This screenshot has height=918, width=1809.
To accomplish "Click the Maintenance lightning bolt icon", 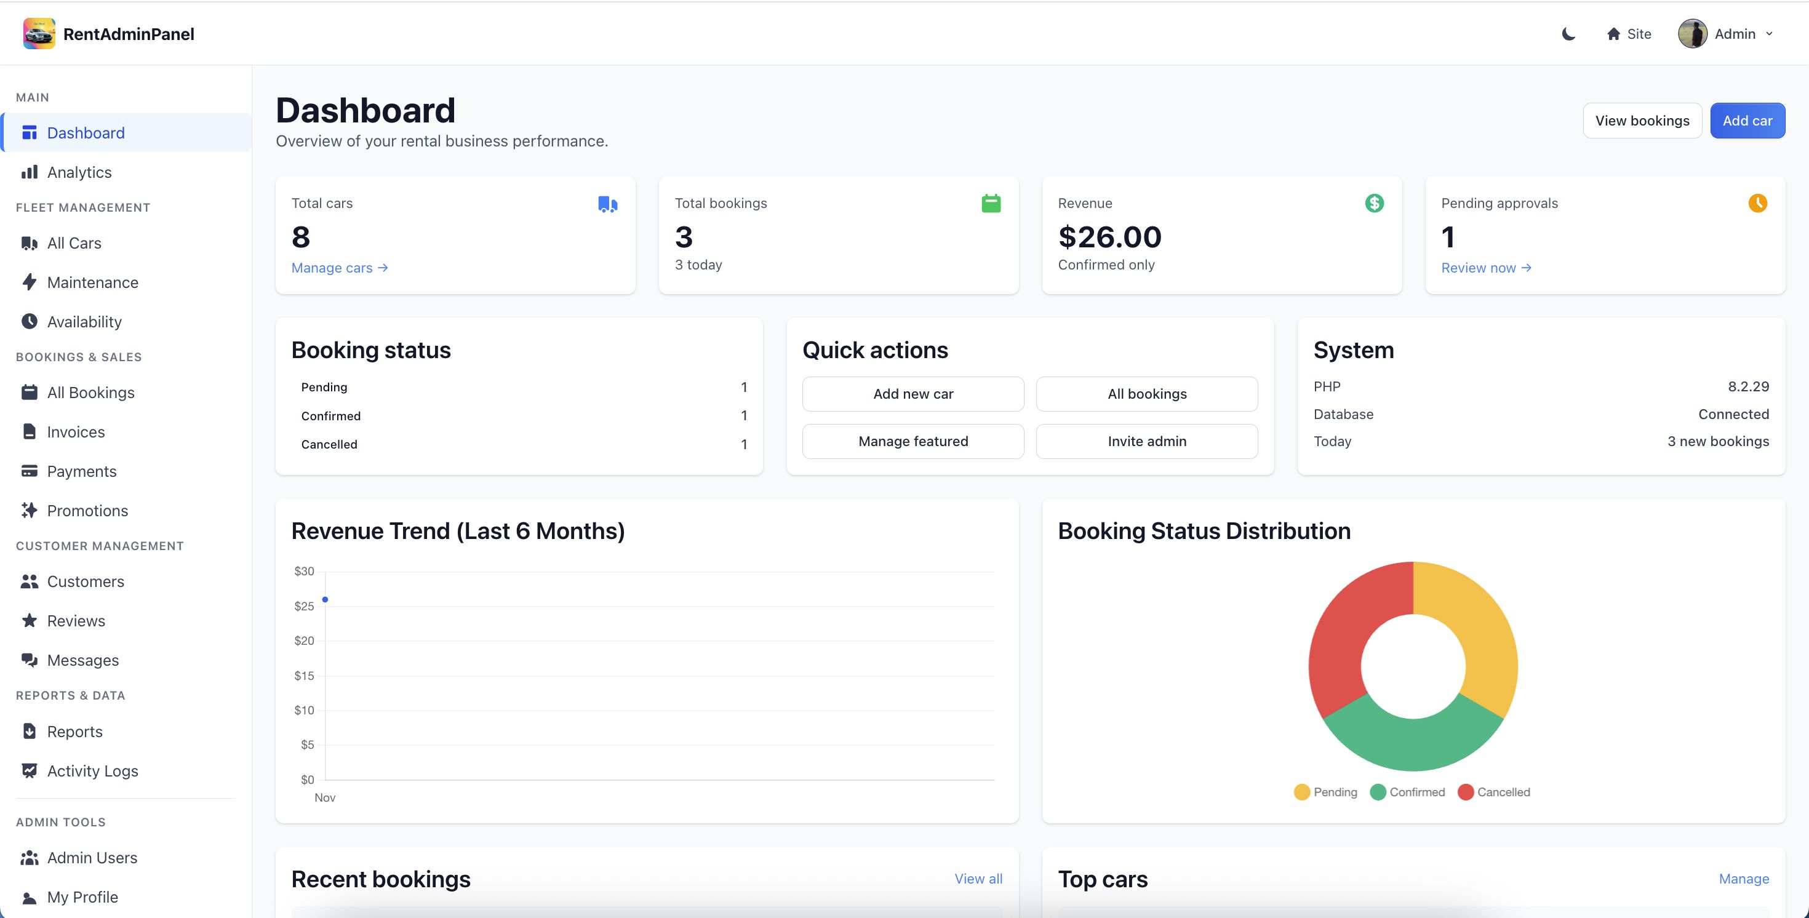I will pos(30,282).
